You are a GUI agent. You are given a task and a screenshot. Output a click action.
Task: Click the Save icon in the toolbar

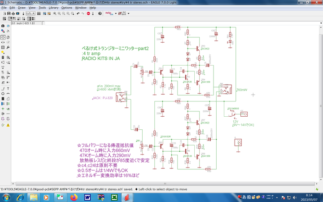(9, 13)
